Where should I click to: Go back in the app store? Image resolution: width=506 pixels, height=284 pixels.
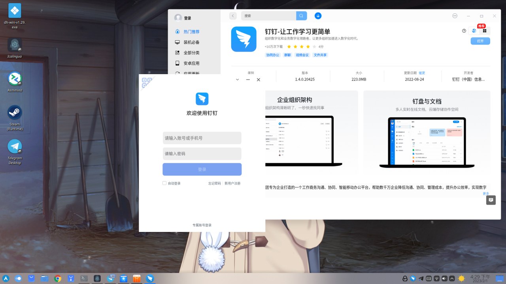click(x=233, y=16)
